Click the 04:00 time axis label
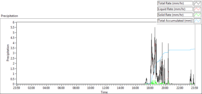Viewport: 202px width, 94px height. pos(46,88)
